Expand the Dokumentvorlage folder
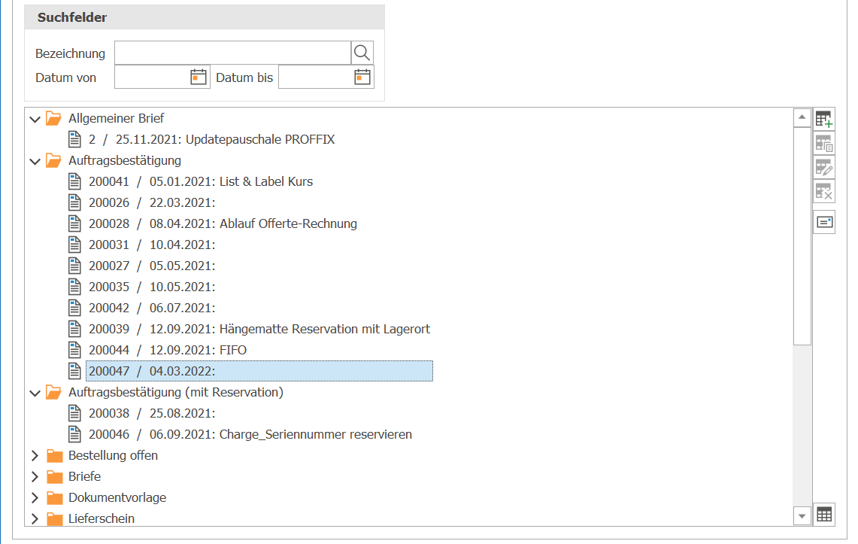The width and height of the screenshot is (858, 544). click(35, 498)
